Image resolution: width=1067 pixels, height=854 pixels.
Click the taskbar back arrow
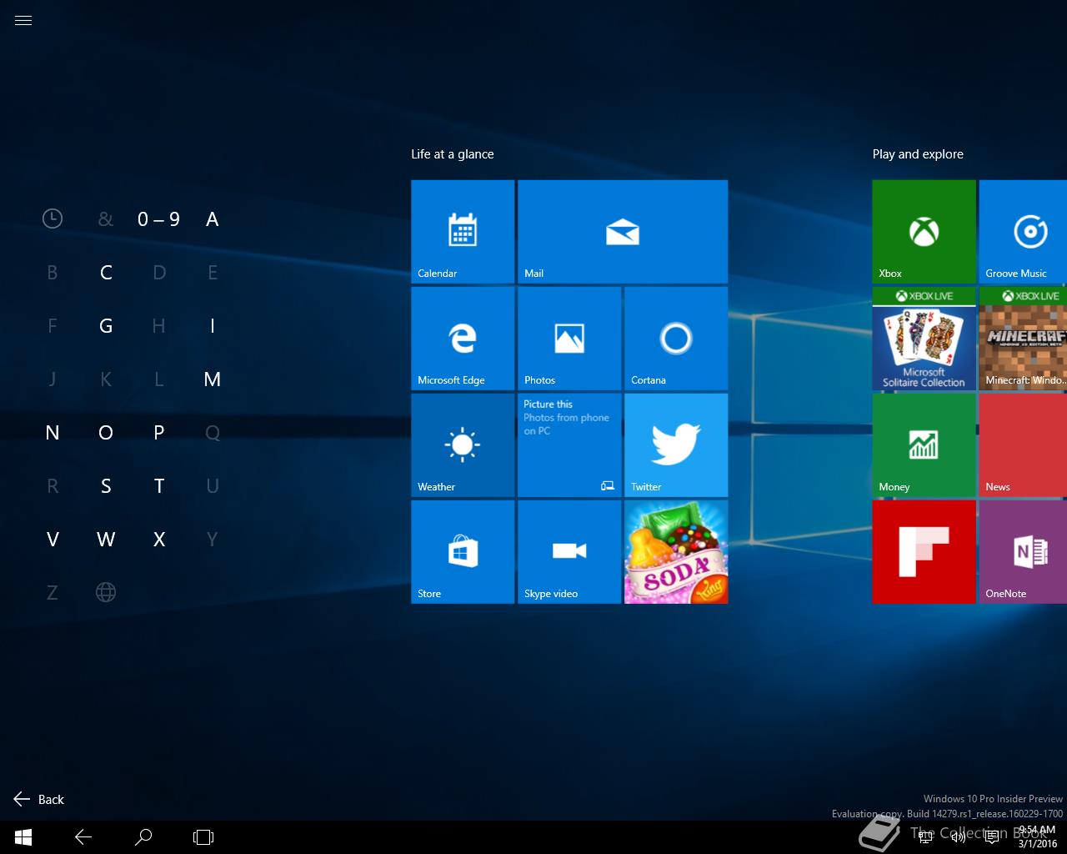[x=83, y=837]
